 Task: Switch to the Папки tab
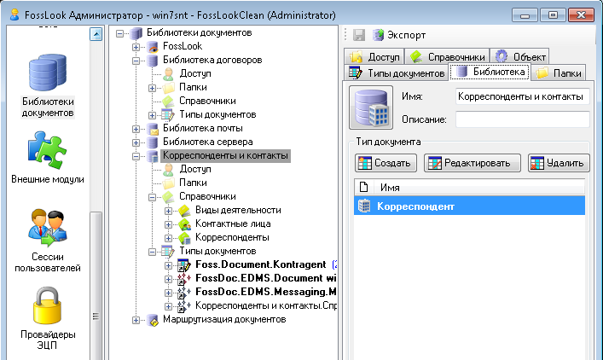click(558, 73)
